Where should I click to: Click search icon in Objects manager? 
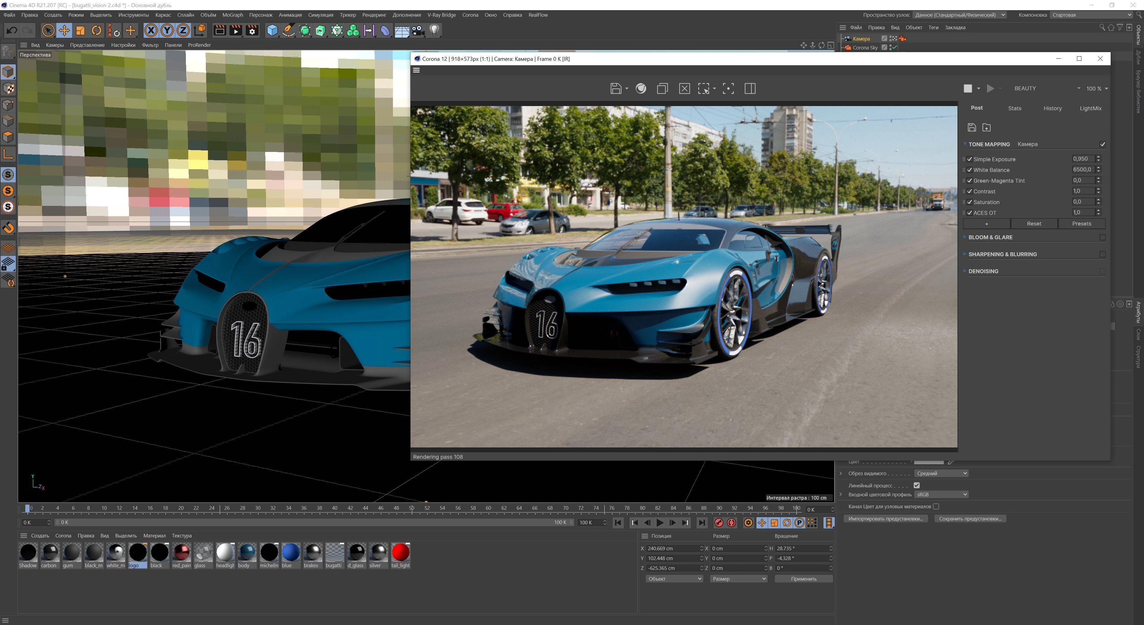pyautogui.click(x=1102, y=27)
